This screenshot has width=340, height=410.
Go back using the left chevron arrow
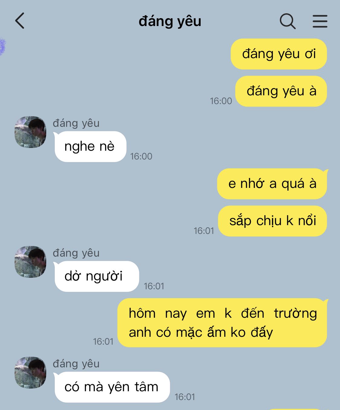coord(20,21)
